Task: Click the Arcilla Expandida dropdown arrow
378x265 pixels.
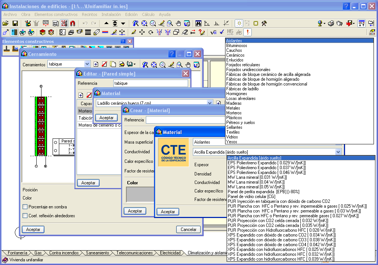Action: coord(338,152)
